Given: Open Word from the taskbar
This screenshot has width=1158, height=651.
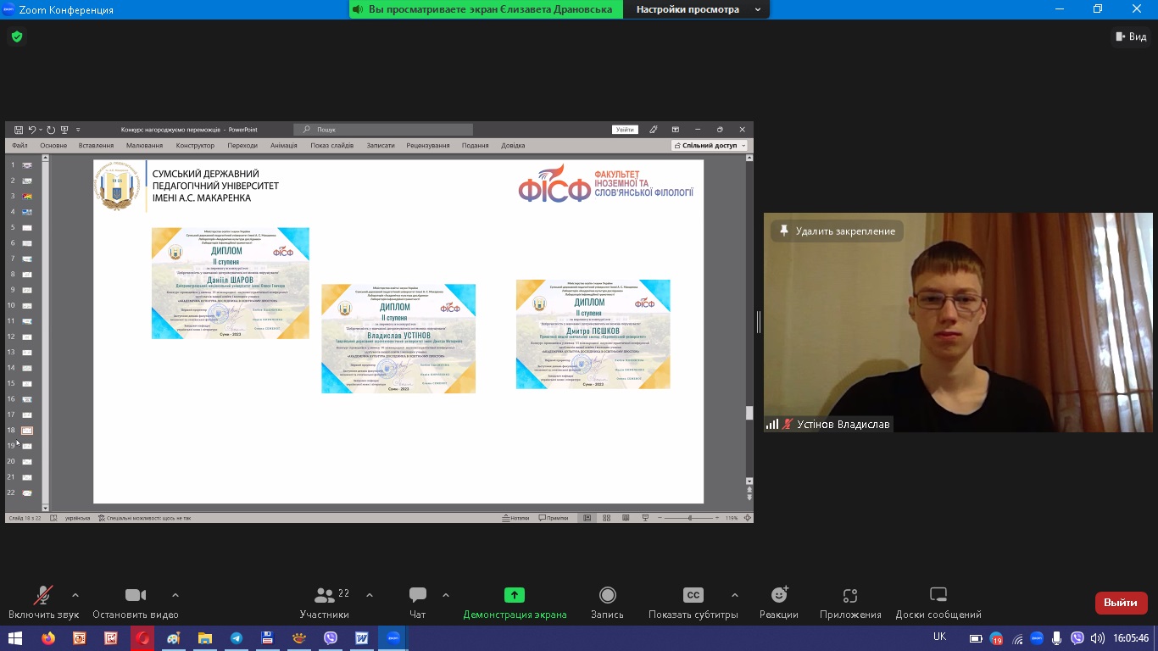Looking at the screenshot, I should point(362,638).
